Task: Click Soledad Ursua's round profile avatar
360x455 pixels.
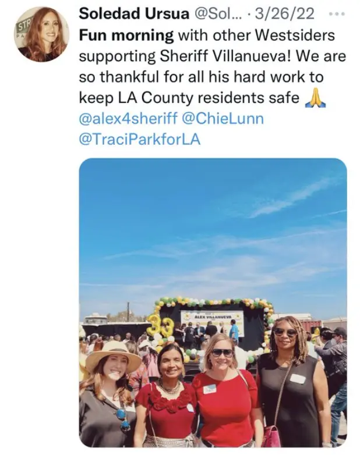Action: click(41, 34)
